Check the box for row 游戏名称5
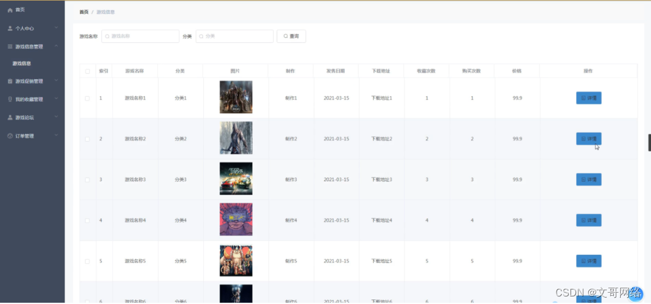651x304 pixels. (x=87, y=261)
